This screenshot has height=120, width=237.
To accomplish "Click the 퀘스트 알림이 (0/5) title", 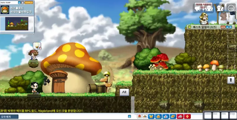I will click(204, 27).
